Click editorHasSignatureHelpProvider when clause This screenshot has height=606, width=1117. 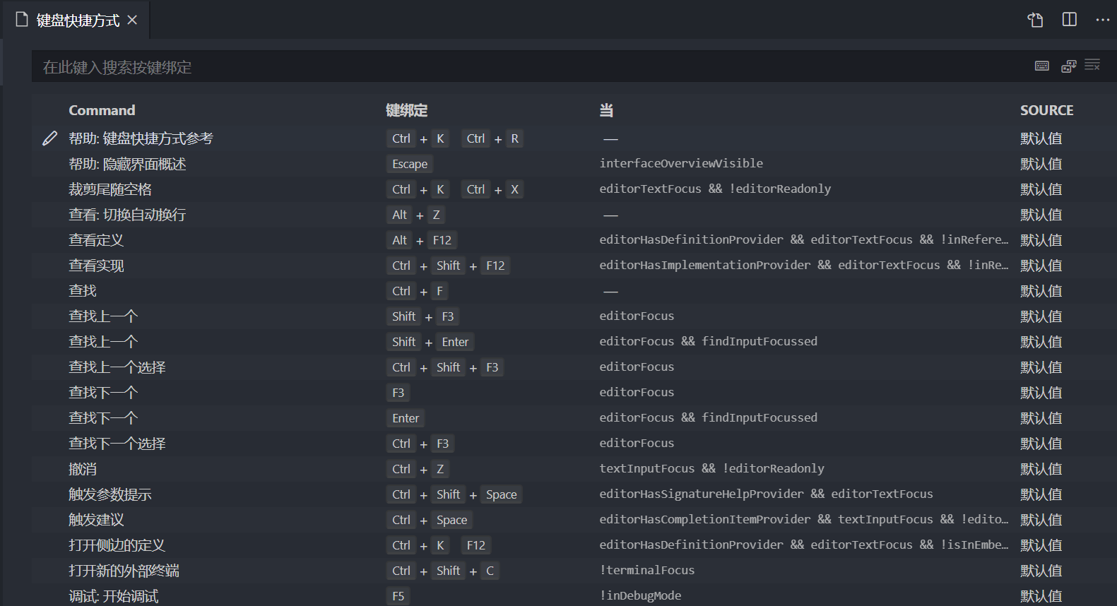coord(766,494)
